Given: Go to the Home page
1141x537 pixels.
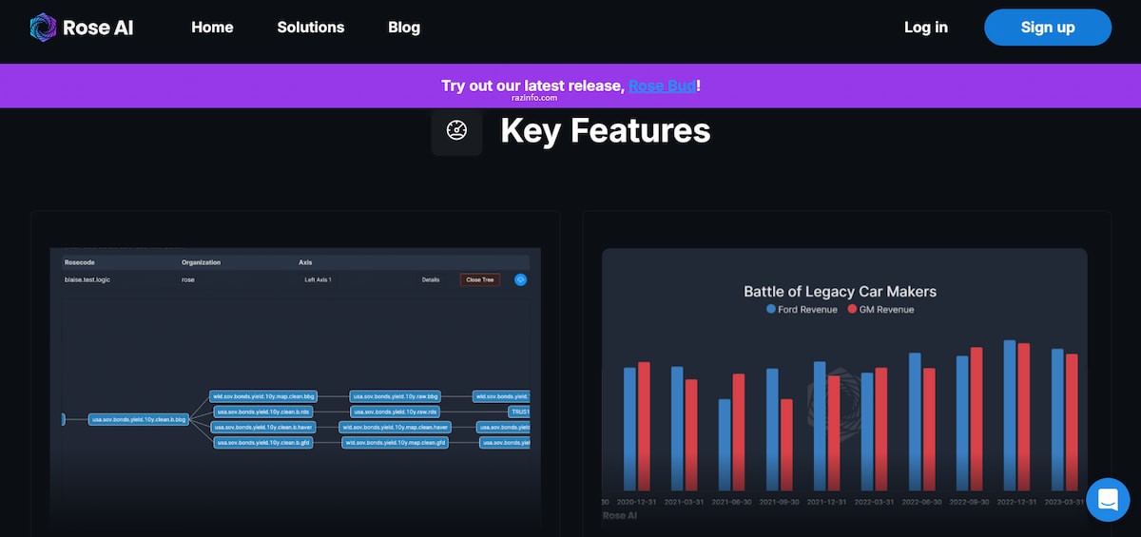Looking at the screenshot, I should point(212,28).
